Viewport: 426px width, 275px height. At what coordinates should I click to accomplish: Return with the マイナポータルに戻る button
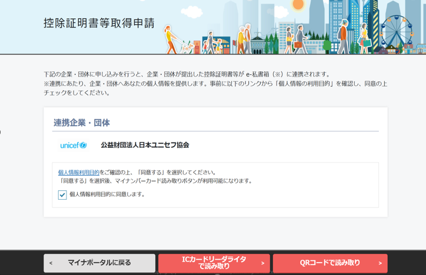pos(99,263)
